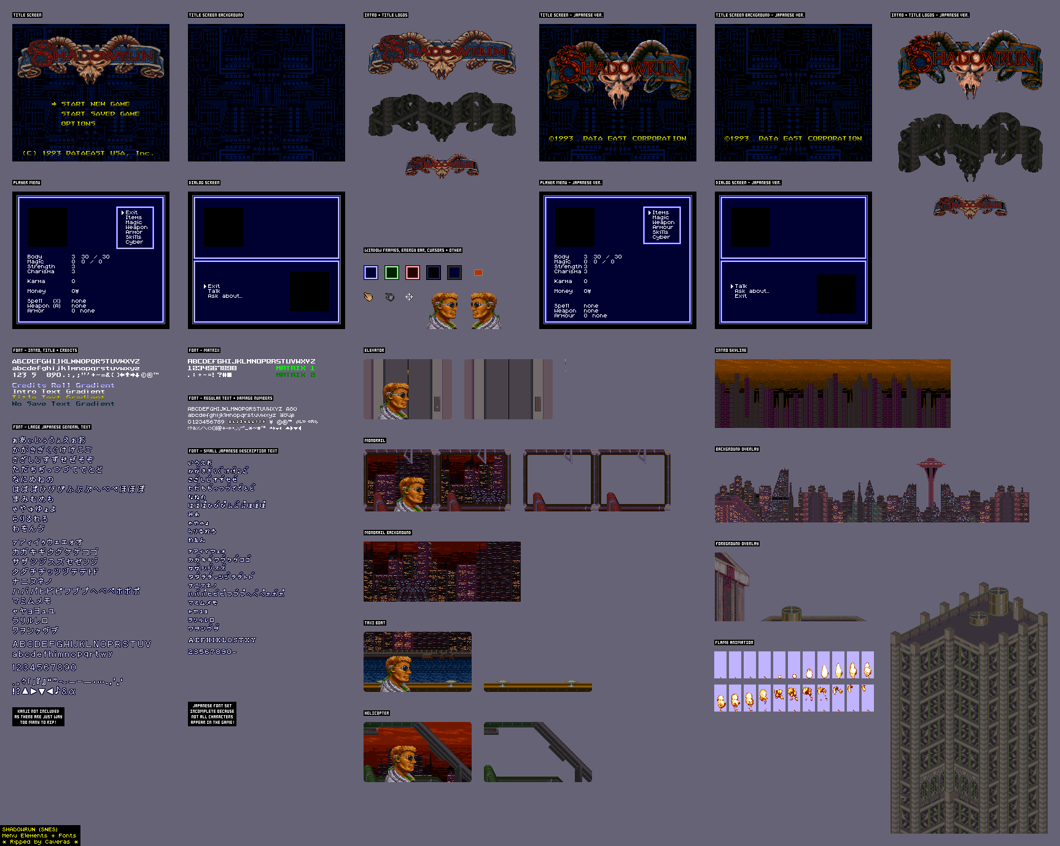The height and width of the screenshot is (846, 1060).
Task: Choose Exit in the English player menu
Action: (131, 212)
